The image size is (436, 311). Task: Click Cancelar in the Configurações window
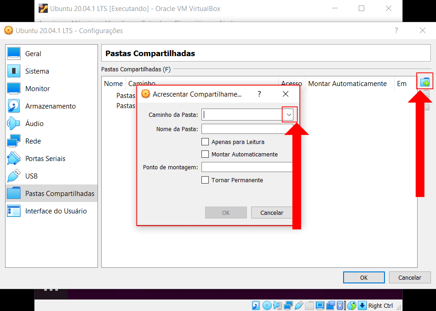click(x=410, y=277)
